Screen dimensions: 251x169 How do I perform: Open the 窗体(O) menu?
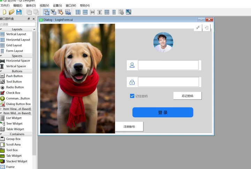point(31,6)
